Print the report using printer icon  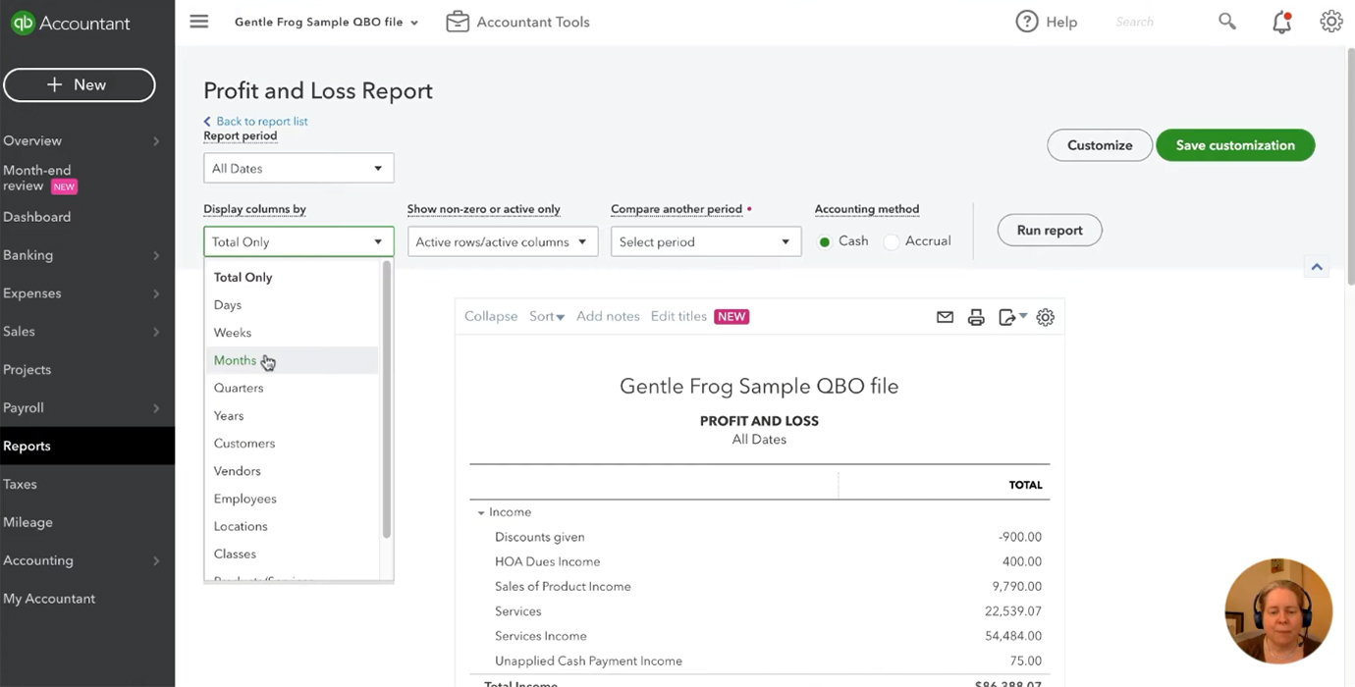(976, 317)
